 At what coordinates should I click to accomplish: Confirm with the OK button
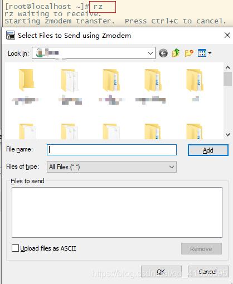point(161,272)
